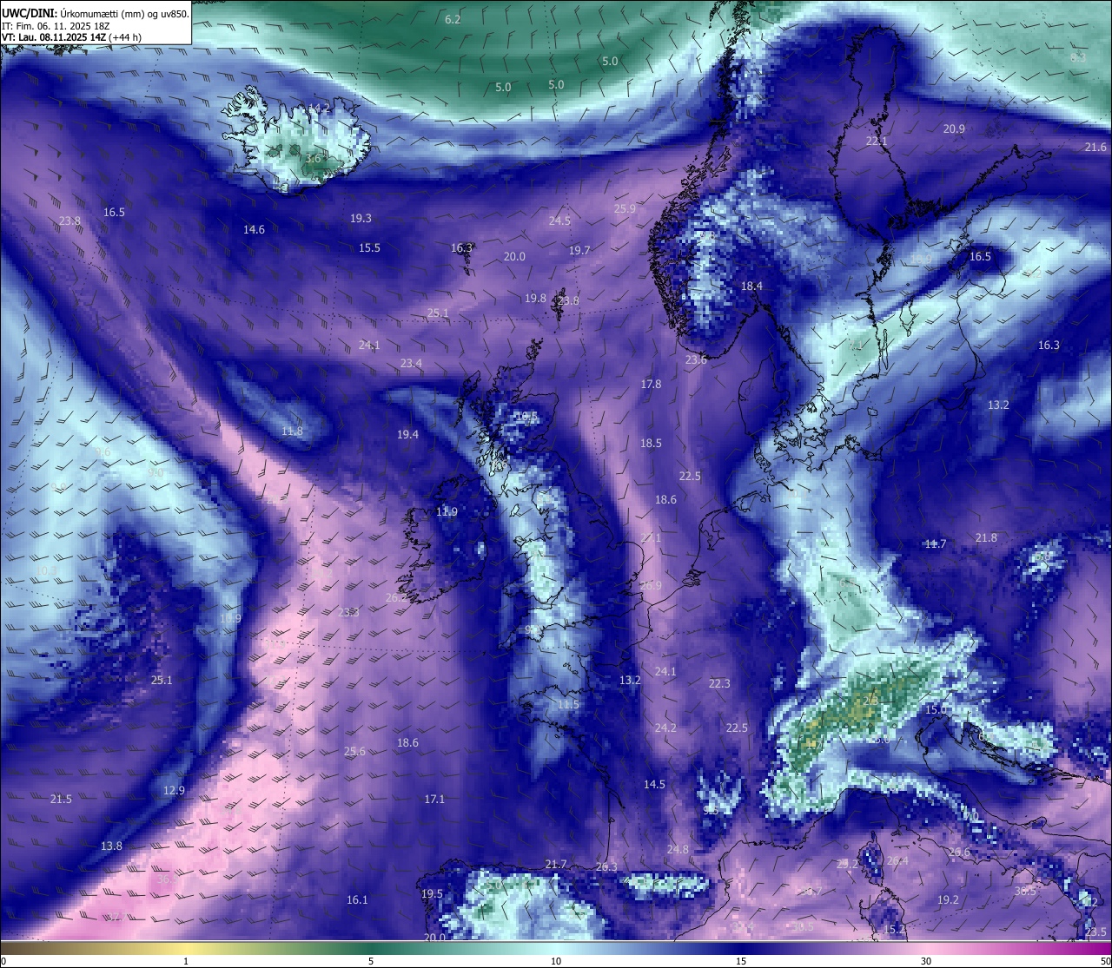
Task: Click the '21.7' value on the map
Action: (x=556, y=864)
